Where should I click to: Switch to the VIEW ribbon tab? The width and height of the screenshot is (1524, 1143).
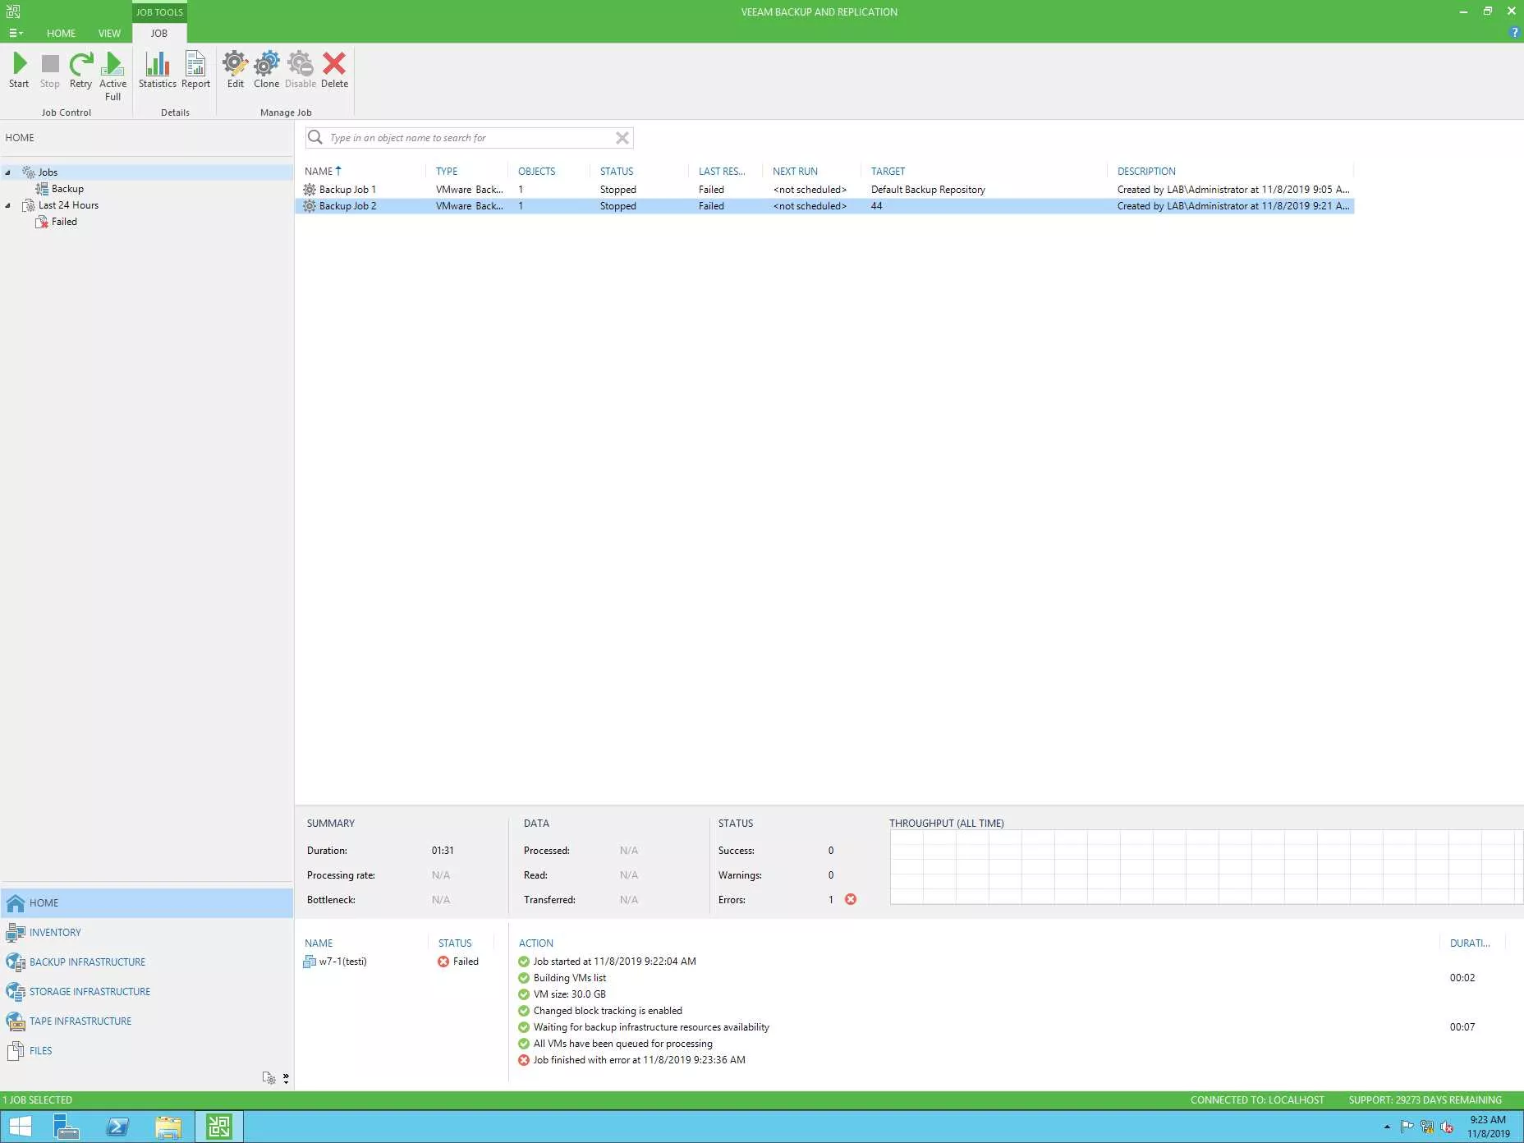point(109,33)
